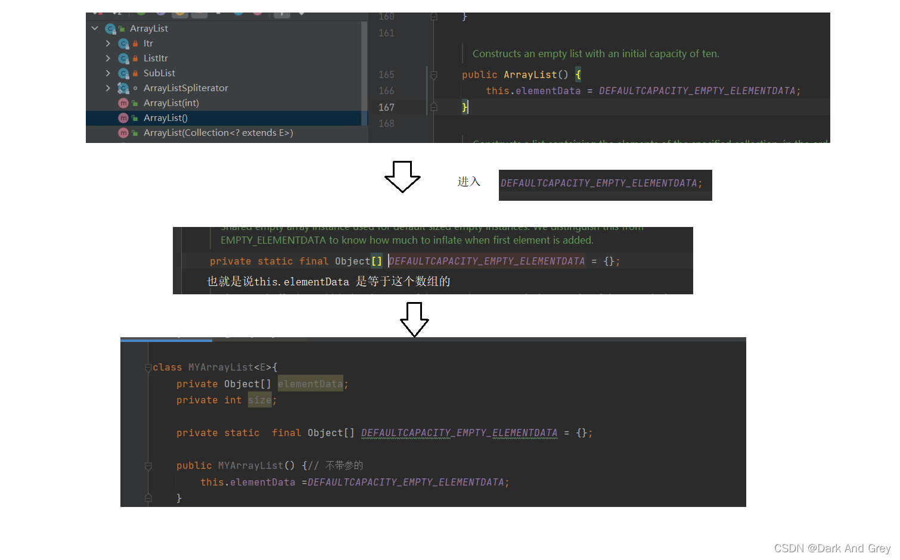Click 'this.elementData' on line 166
Viewport: 900px width, 560px height.
[x=533, y=91]
